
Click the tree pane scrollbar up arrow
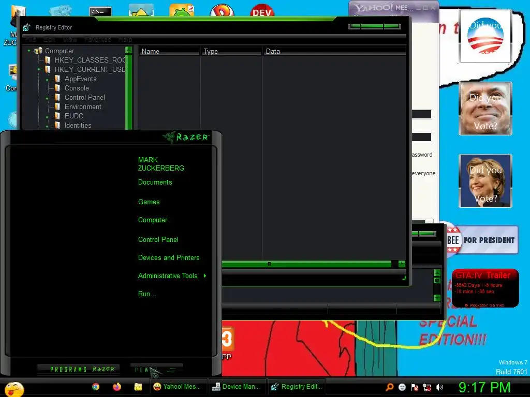128,50
